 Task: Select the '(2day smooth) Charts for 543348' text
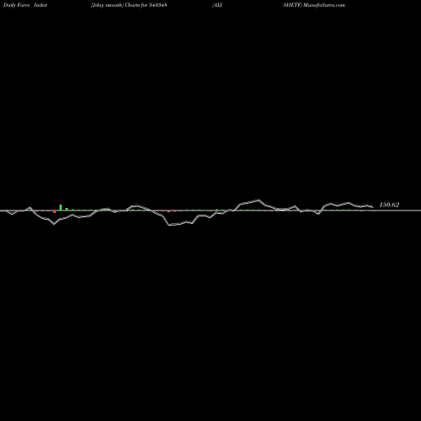tap(129, 5)
